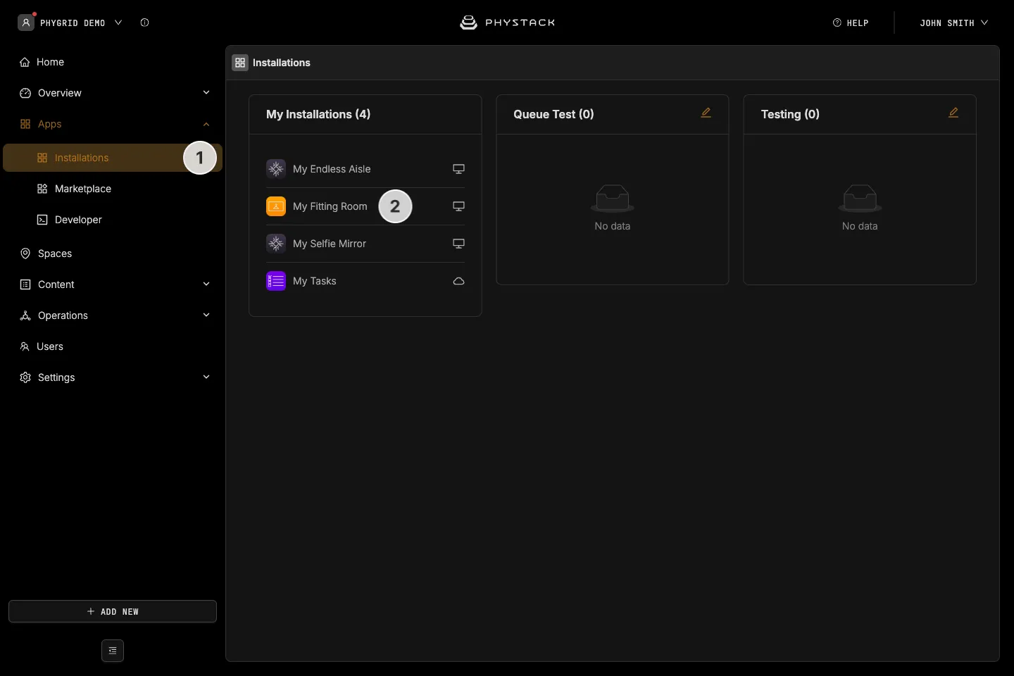
Task: Click the cloud icon on My Tasks row
Action: (x=458, y=281)
